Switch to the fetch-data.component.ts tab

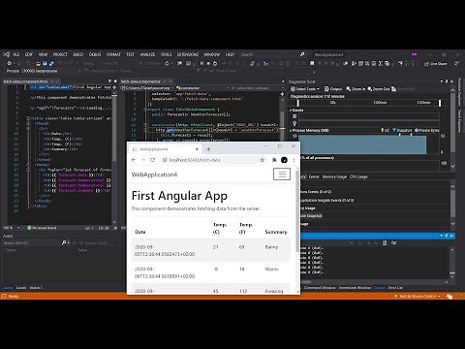(146, 81)
